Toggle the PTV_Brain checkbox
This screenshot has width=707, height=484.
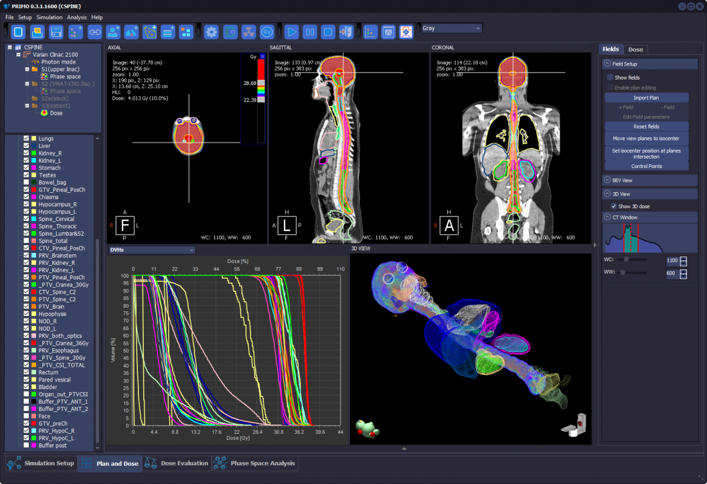point(26,307)
